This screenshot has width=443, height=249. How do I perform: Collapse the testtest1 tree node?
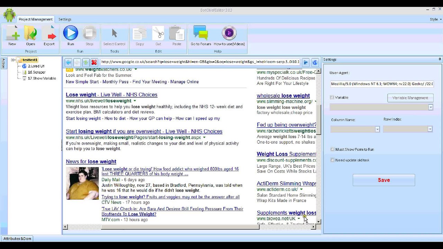(x=13, y=60)
